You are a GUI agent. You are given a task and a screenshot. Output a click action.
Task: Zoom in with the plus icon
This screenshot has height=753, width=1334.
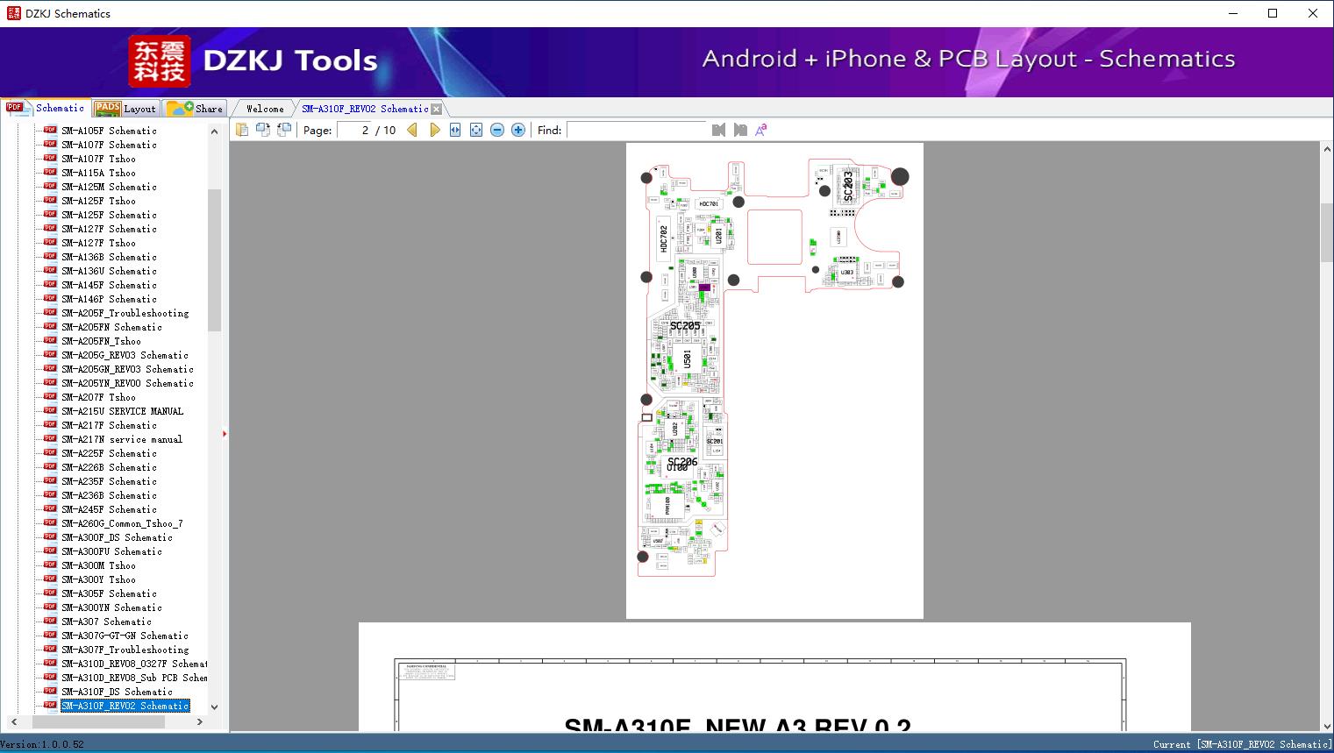(x=518, y=130)
